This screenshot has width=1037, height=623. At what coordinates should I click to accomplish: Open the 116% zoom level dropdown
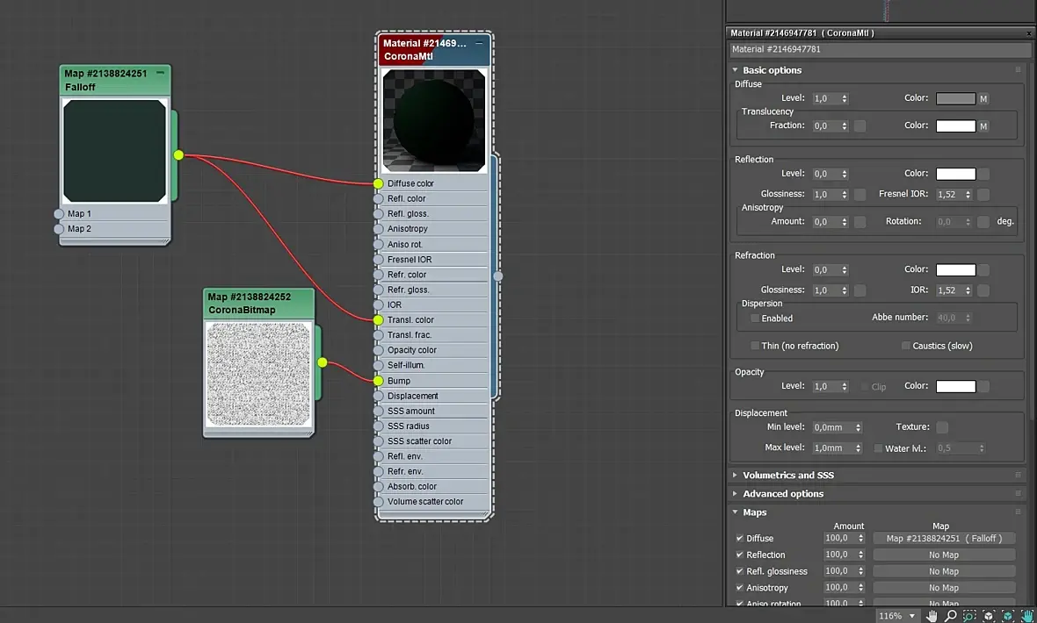click(912, 616)
